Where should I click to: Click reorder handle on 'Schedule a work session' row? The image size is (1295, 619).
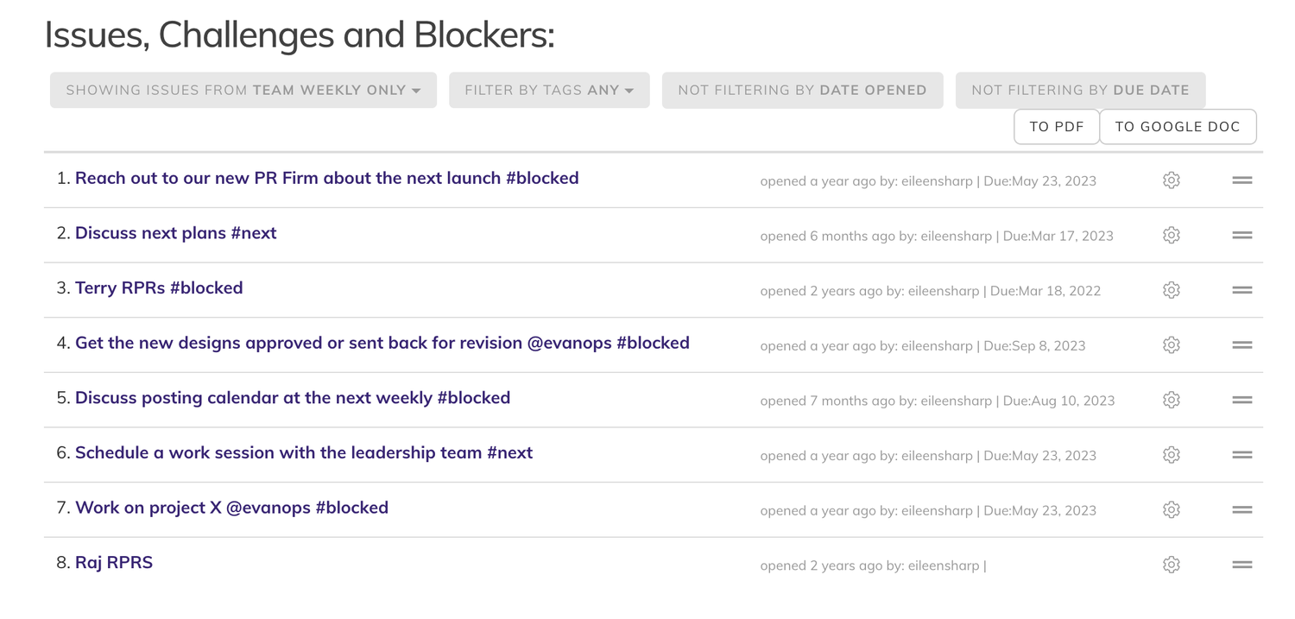1241,455
